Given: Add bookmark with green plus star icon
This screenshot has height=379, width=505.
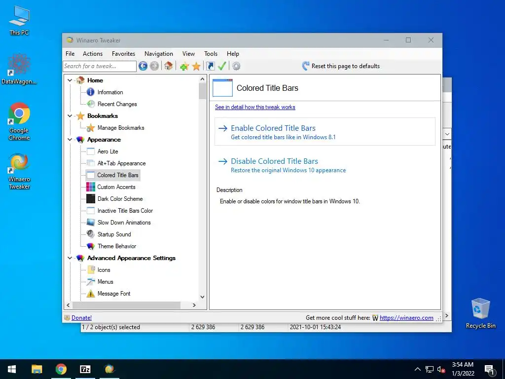Looking at the screenshot, I should [x=184, y=67].
